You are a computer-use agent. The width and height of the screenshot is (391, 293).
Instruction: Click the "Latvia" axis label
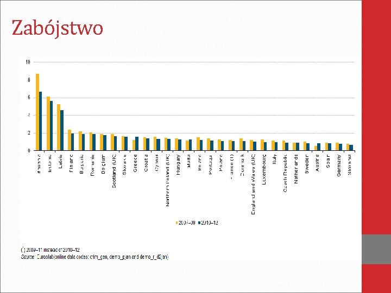pos(60,162)
